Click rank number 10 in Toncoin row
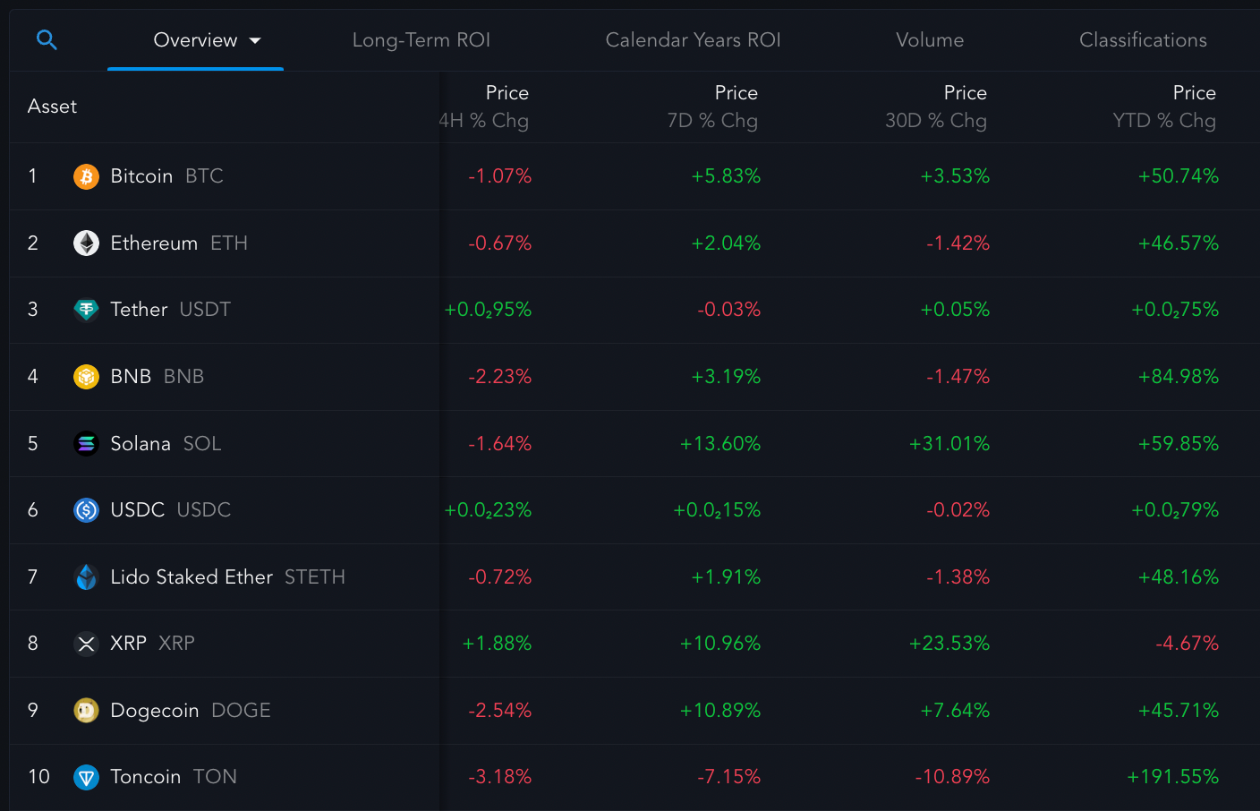Screen dimensions: 1260x811 [38, 777]
